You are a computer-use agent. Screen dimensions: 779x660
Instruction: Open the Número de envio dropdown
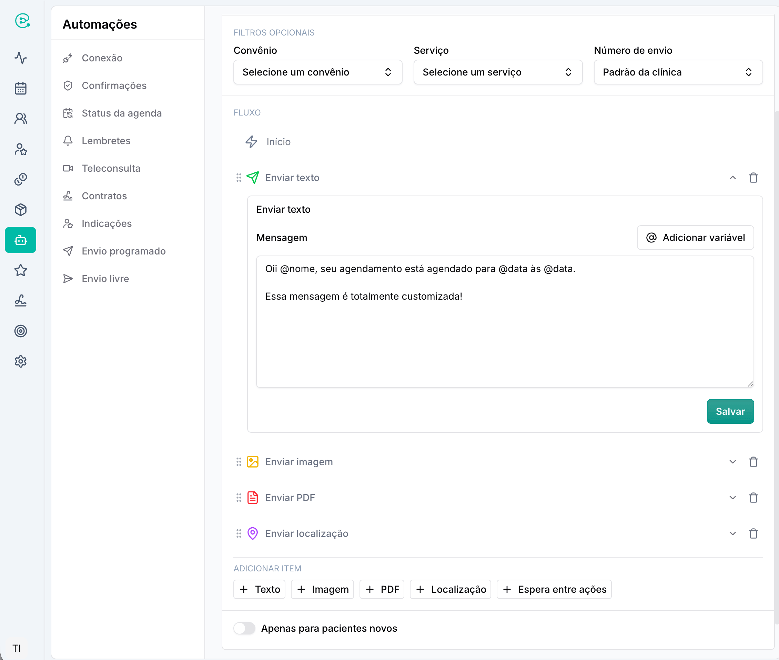coord(678,72)
